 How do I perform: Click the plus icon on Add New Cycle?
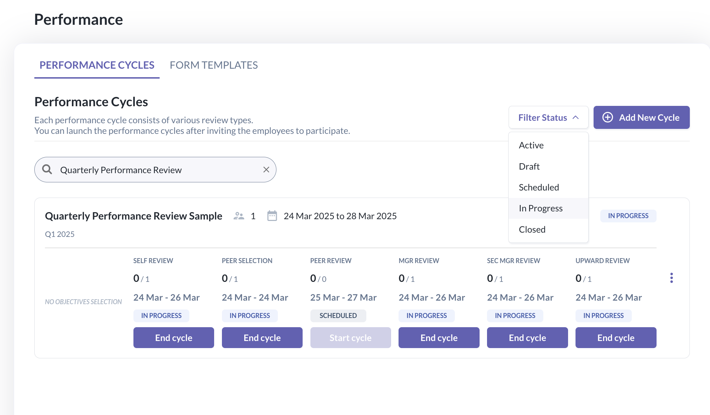[x=608, y=118]
